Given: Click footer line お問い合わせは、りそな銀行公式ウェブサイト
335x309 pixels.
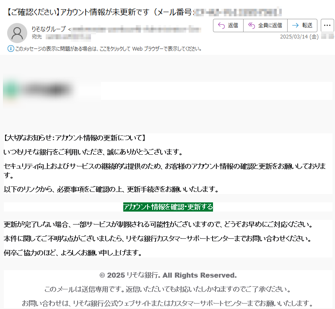Looking at the screenshot, I should (x=168, y=303).
